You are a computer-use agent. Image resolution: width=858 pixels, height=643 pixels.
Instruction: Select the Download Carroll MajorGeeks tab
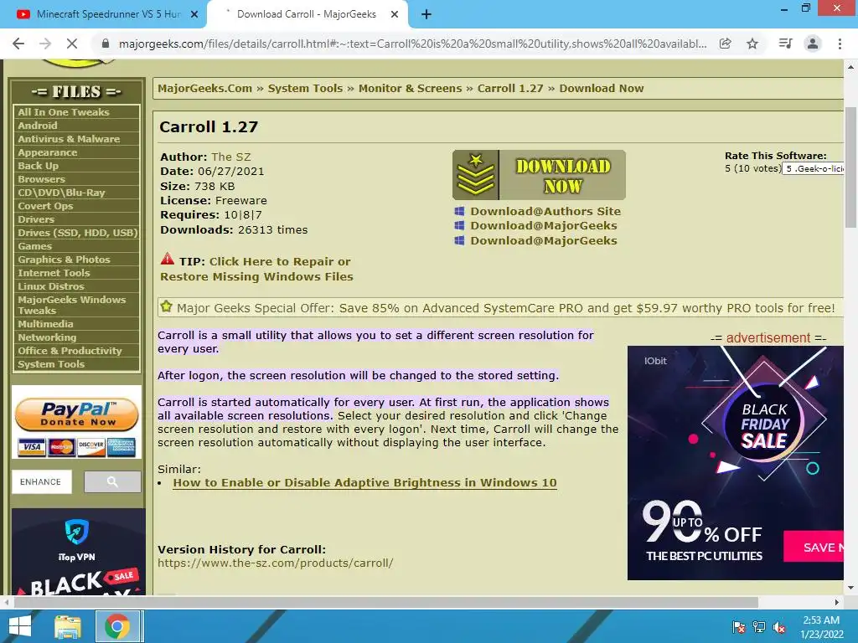click(307, 15)
